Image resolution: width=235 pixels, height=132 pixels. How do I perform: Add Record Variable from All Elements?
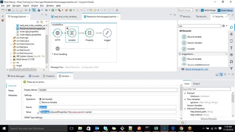[192, 37]
